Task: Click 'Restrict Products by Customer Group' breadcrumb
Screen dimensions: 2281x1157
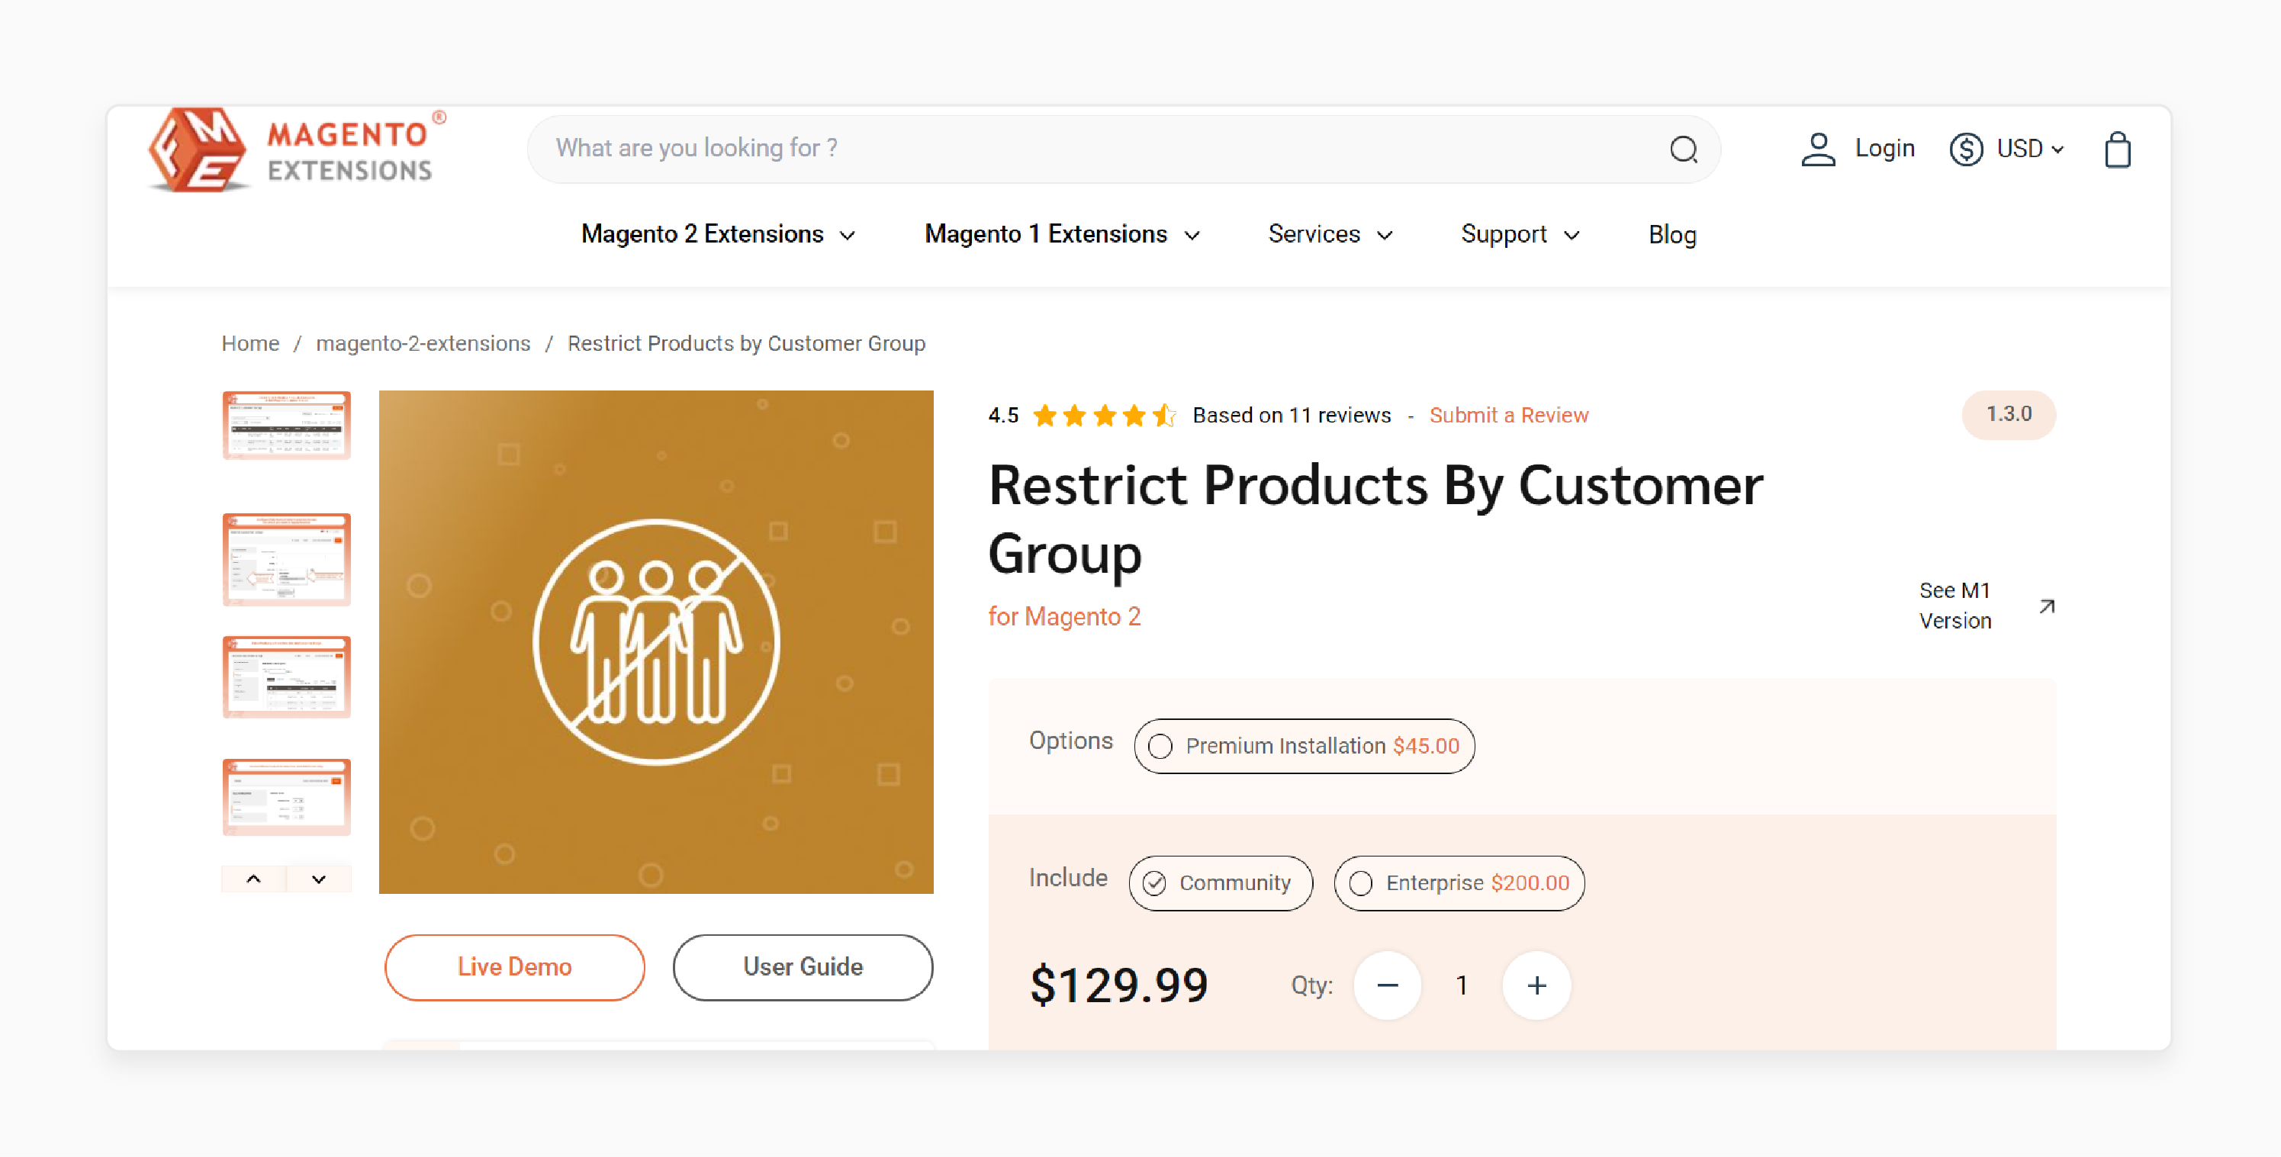Action: [x=746, y=343]
